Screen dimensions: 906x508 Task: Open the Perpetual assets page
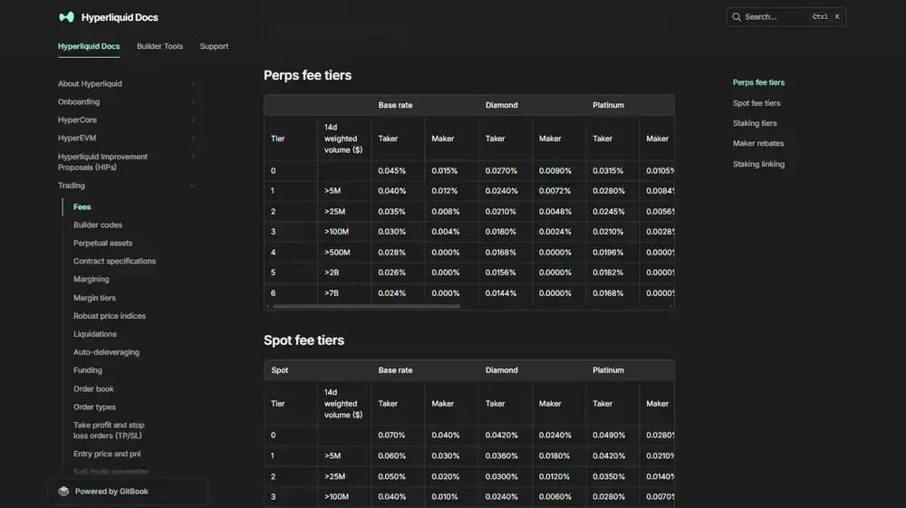103,243
